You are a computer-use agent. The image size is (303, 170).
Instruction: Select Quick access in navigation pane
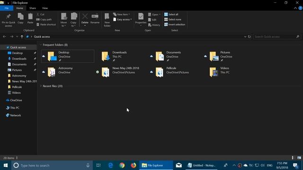(x=18, y=47)
